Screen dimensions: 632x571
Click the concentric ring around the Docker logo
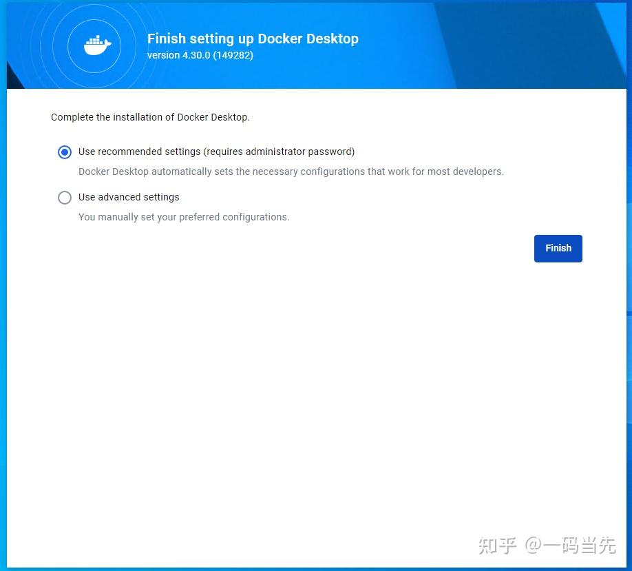pos(94,20)
